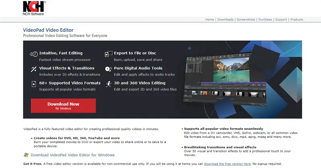Click Download VideoPad Video Editor for Windows link

click(73, 155)
